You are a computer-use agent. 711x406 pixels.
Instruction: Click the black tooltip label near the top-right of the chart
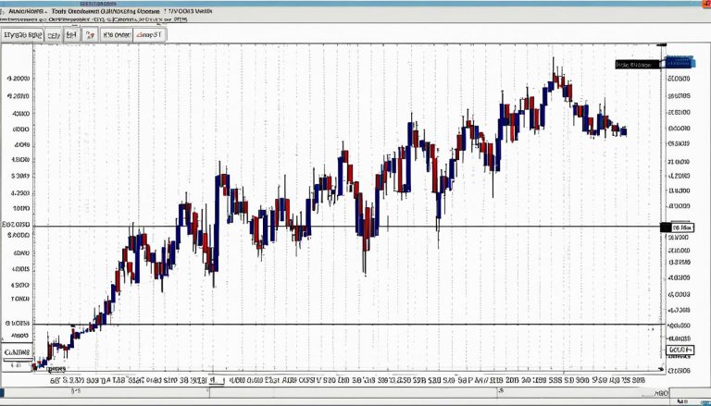tap(637, 65)
